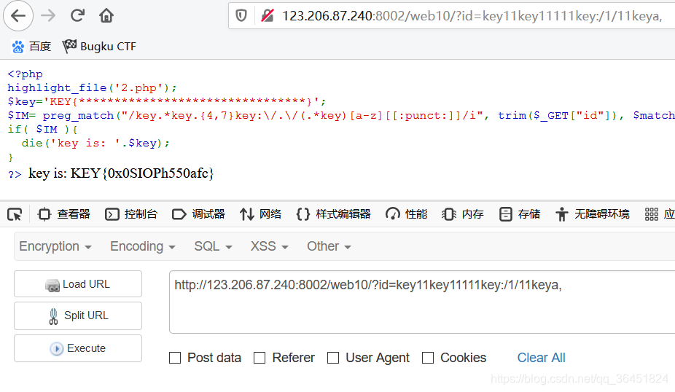Viewport: 675px width, 392px height.
Task: Click the tracking protection shield icon
Action: pos(241,16)
